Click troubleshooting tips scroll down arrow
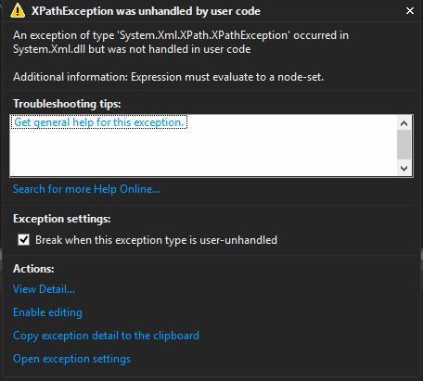 [404, 169]
